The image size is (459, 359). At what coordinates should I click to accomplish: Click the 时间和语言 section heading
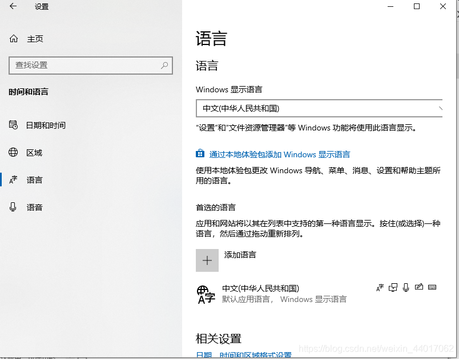point(29,92)
